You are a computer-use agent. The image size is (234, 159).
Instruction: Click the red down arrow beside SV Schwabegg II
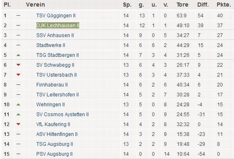[18, 65]
